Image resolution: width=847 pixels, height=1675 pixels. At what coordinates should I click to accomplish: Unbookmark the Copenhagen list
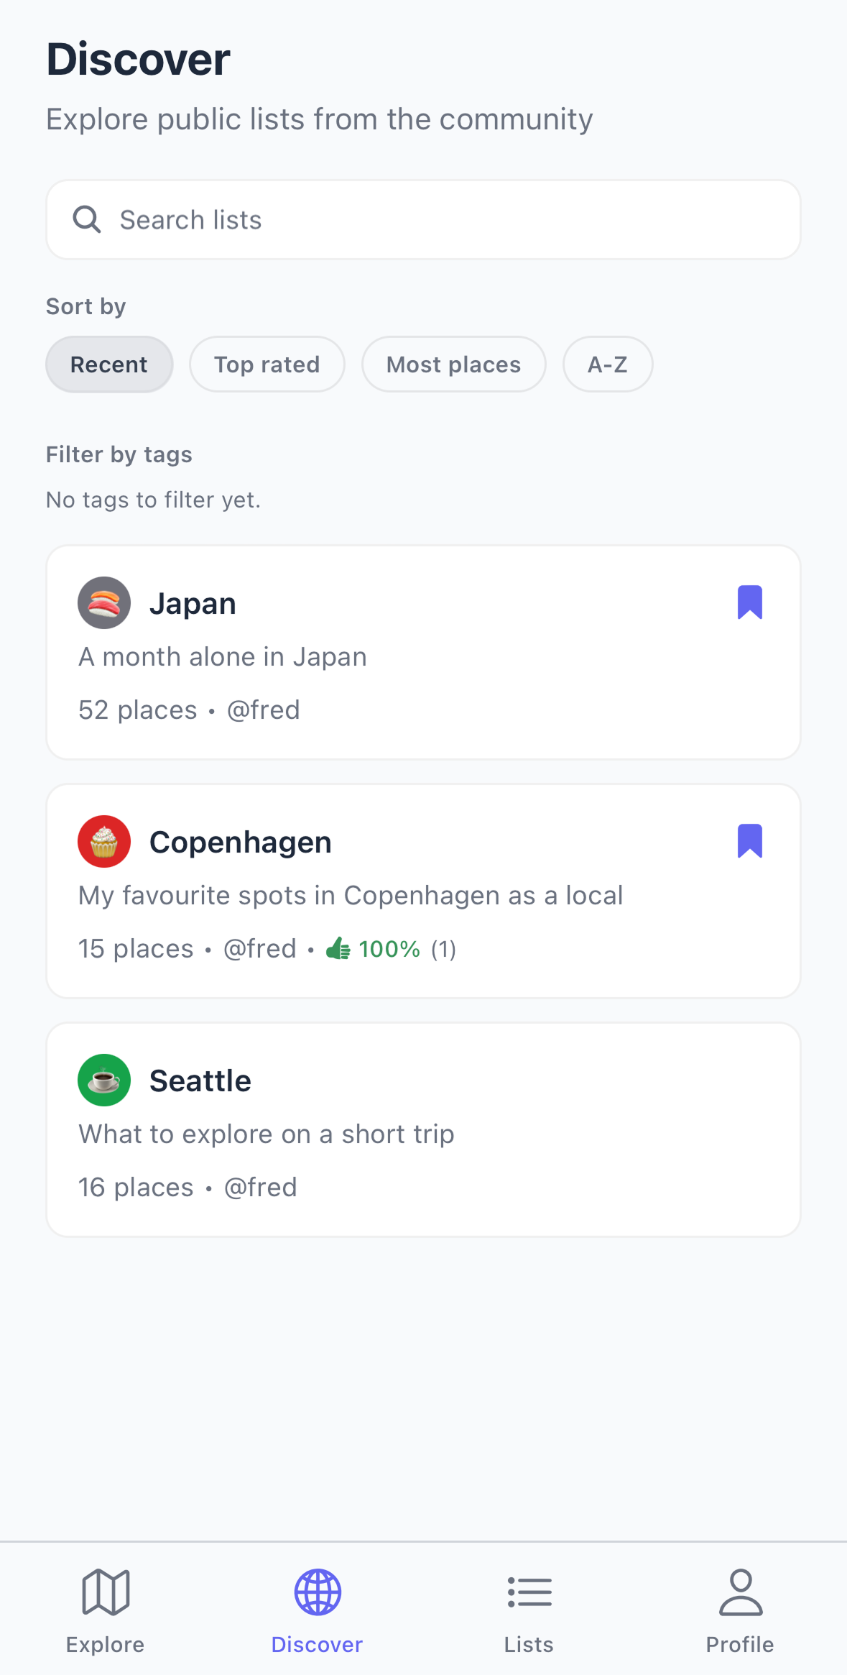pos(749,841)
